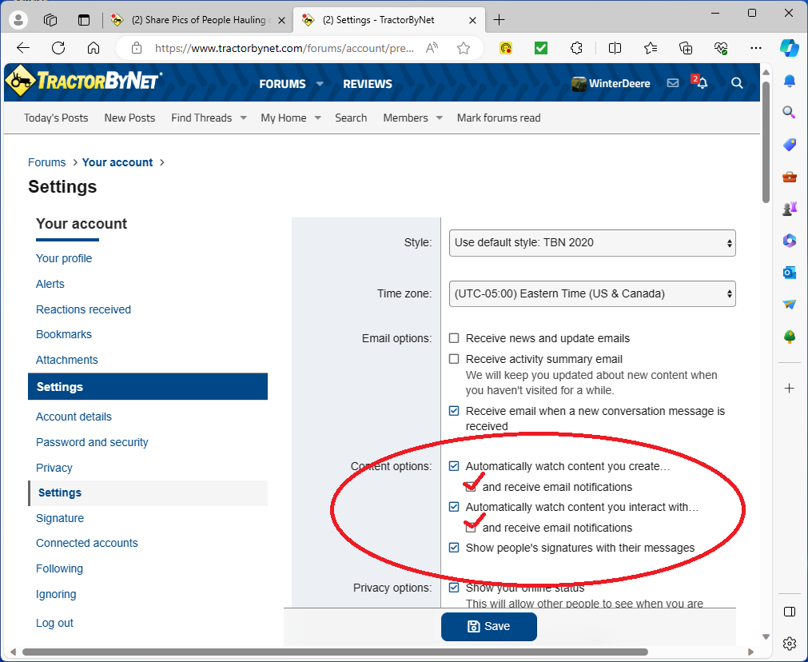The width and height of the screenshot is (808, 662).
Task: Click the Read aloud icon
Action: click(432, 48)
